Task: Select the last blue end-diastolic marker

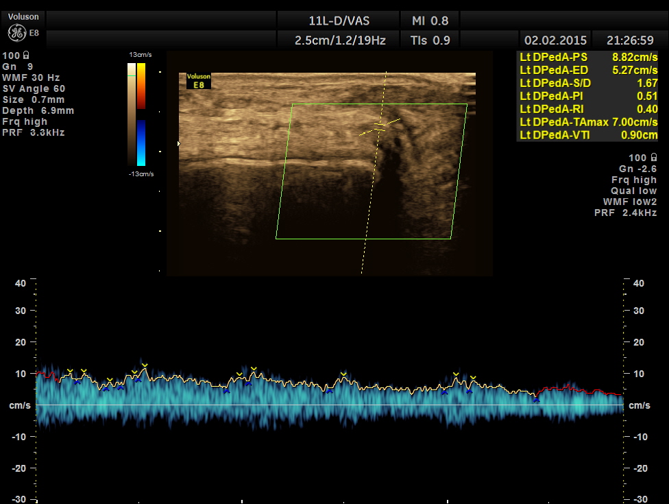Action: tap(536, 399)
